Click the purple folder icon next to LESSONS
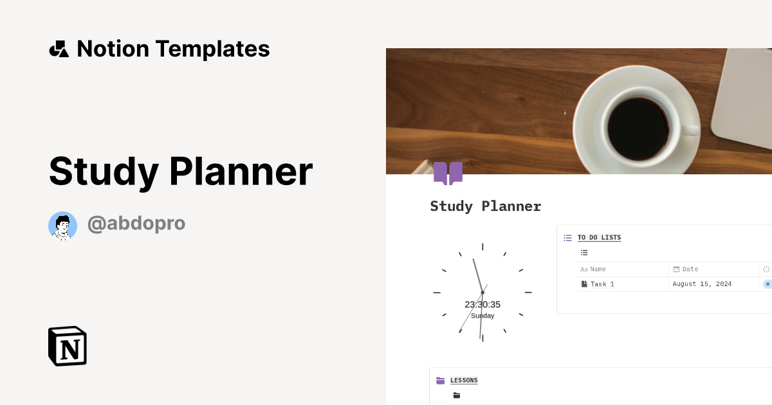The image size is (772, 405). 440,380
